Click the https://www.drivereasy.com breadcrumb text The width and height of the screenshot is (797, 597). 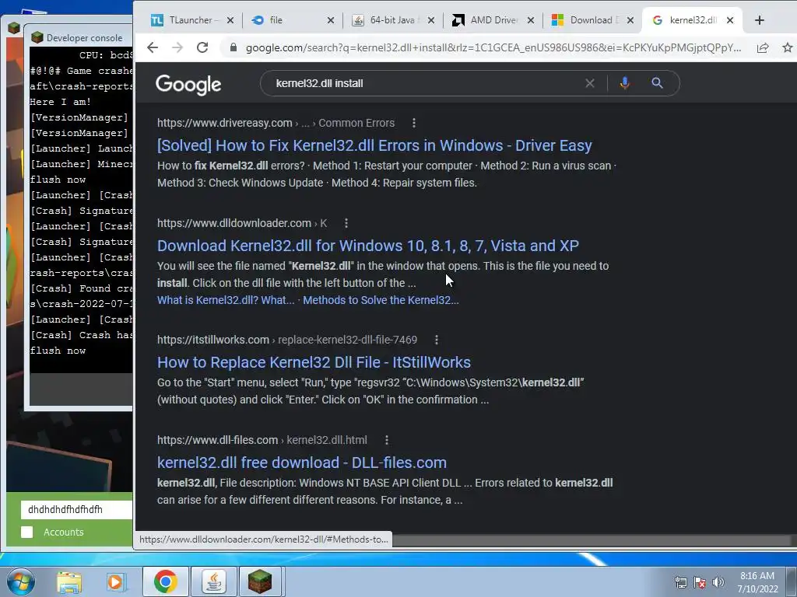coord(225,123)
